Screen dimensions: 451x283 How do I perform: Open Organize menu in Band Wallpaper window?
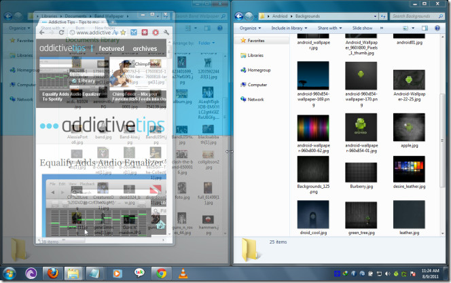19,28
